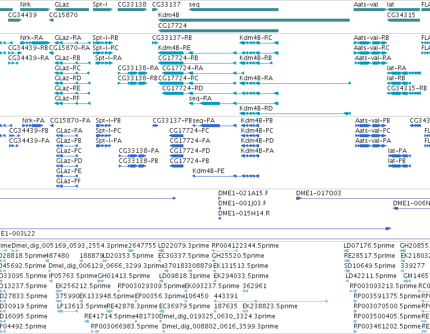The height and width of the screenshot is (334, 430).
Task: Select the 'seq' gene label
Action: click(x=194, y=5)
